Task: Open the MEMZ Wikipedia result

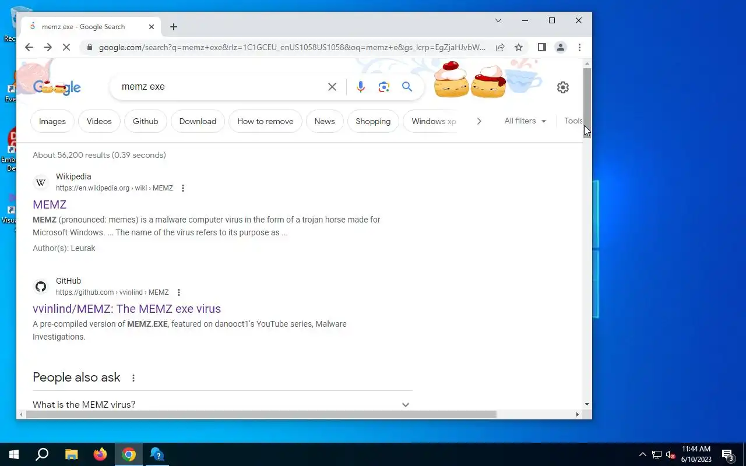Action: click(50, 204)
